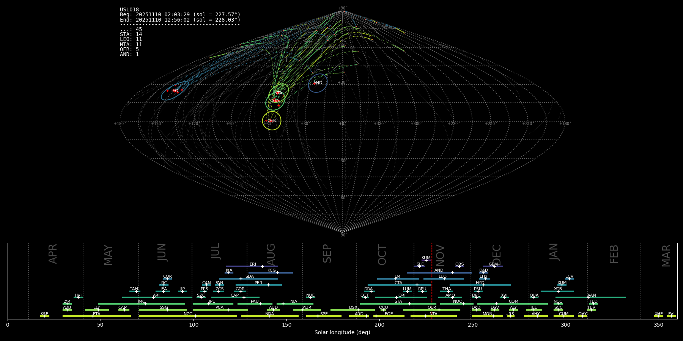Click the OER radiant circle on map

coord(272,120)
